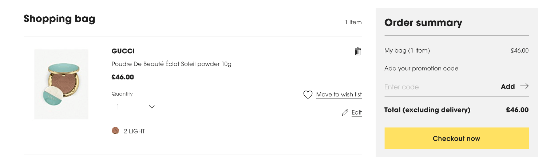Click the Shopping bag heading
546x166 pixels.
59,18
